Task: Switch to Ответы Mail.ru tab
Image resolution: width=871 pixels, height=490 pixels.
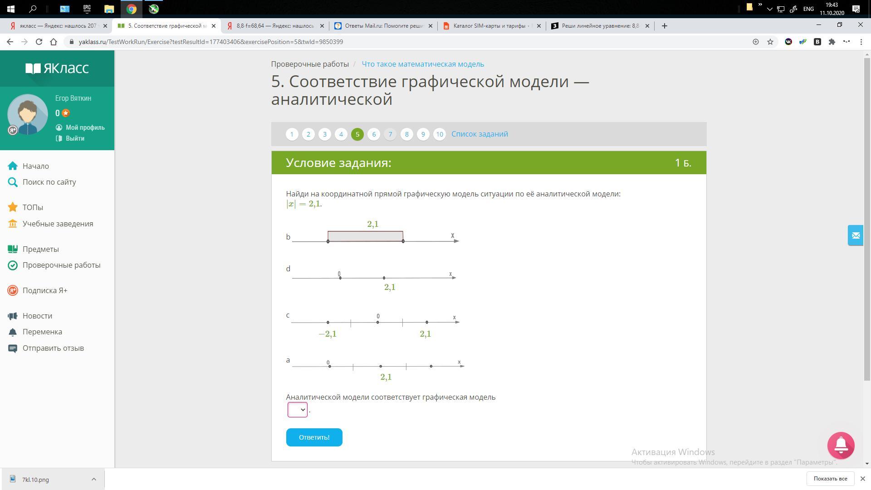Action: (x=384, y=26)
